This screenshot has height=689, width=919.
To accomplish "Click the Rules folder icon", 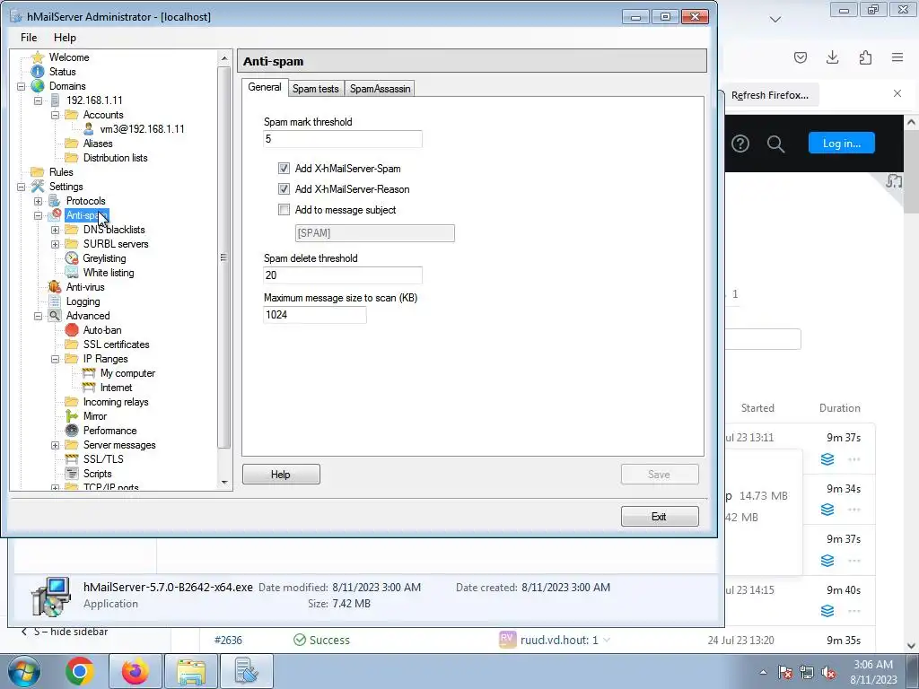I will point(38,172).
